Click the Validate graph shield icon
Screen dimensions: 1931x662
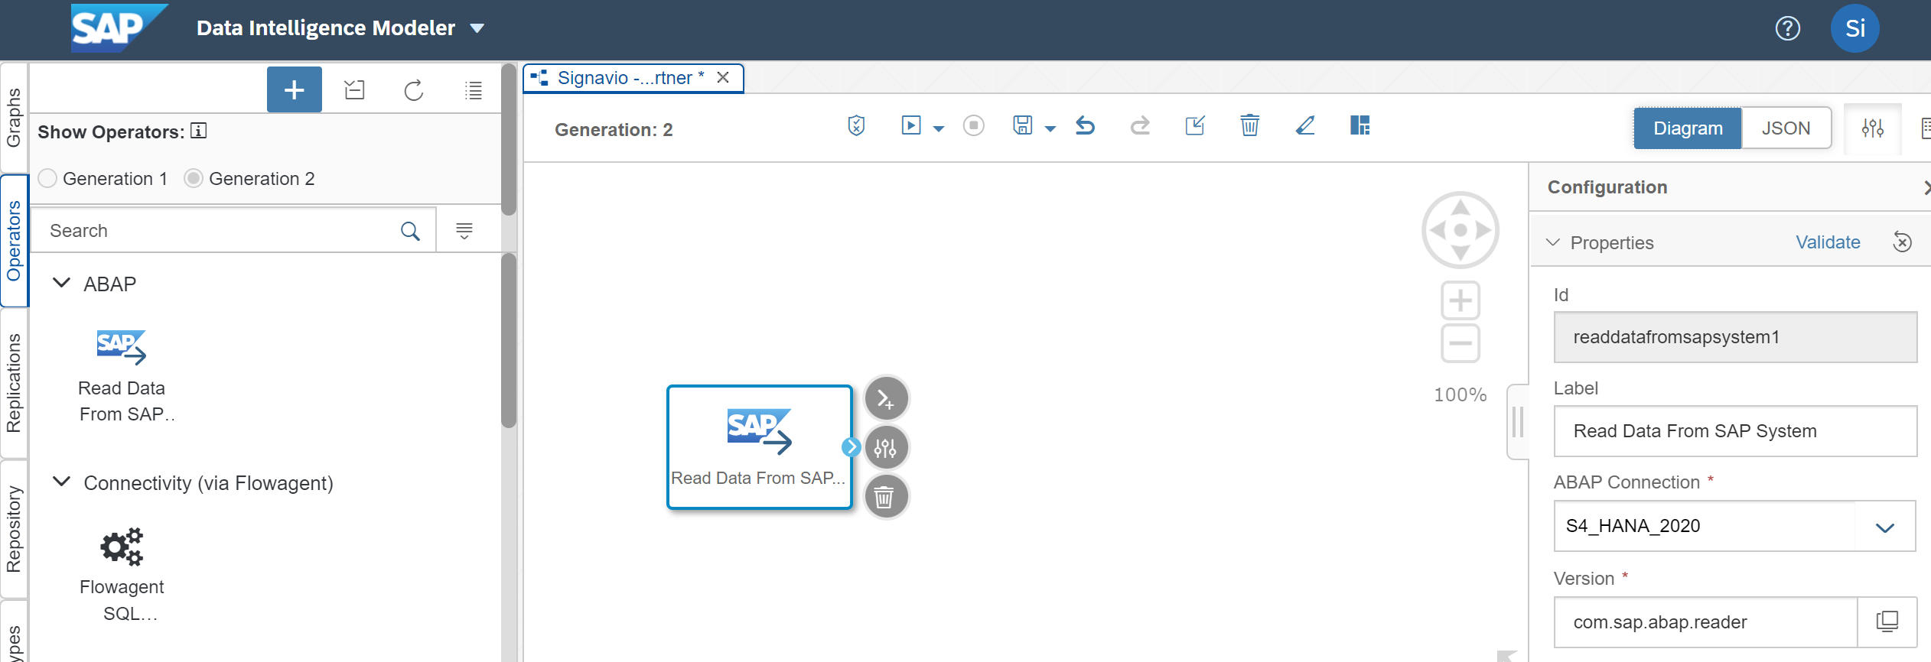(856, 126)
